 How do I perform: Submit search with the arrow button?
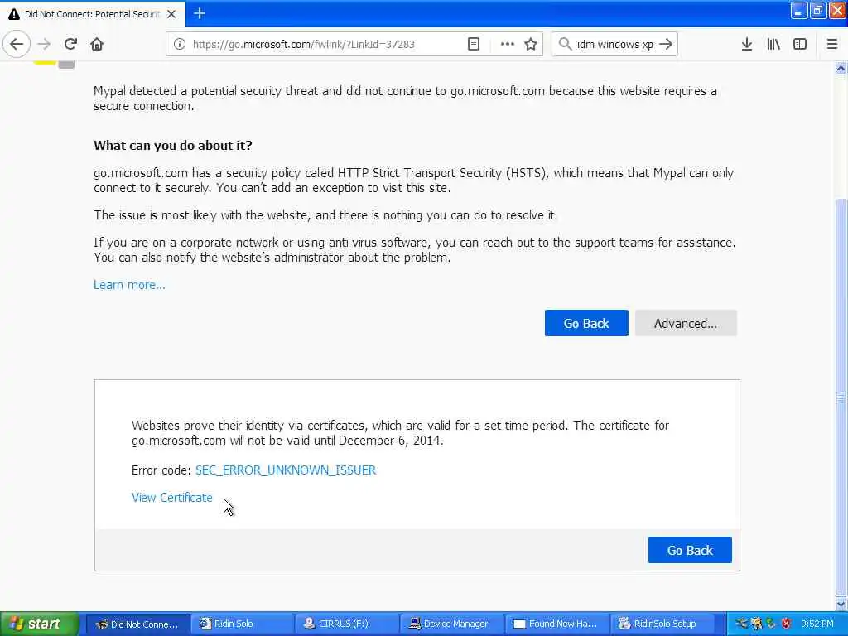pos(667,44)
